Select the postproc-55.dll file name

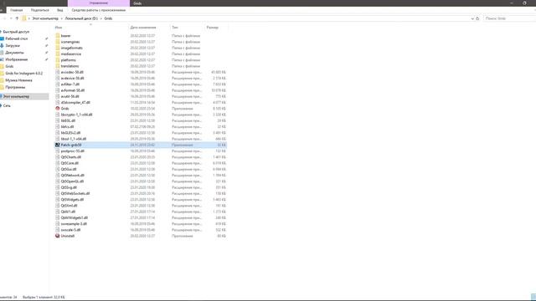click(73, 150)
